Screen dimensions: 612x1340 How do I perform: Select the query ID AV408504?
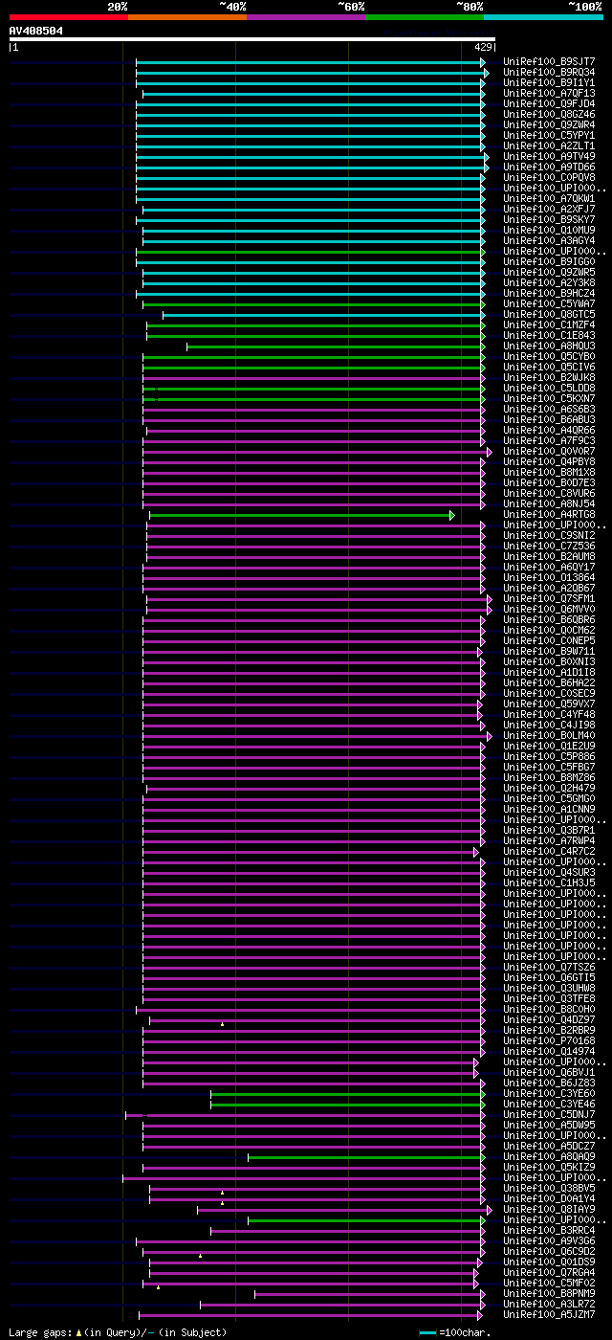click(36, 31)
